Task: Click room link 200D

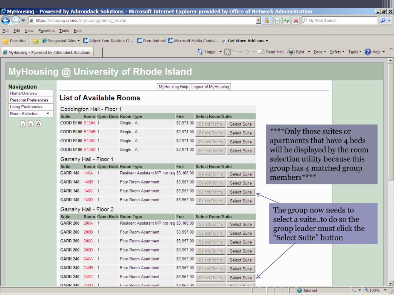Action: 88,250
